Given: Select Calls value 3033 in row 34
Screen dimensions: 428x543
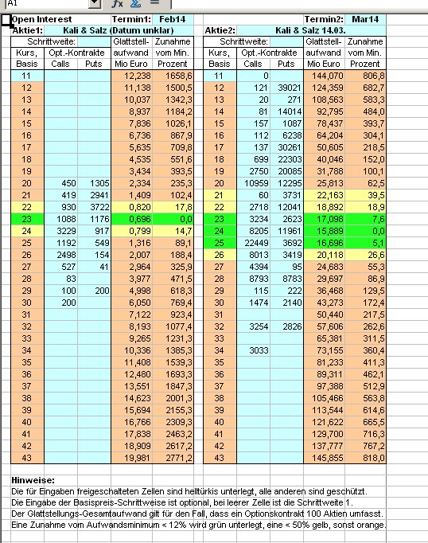Looking at the screenshot, I should point(253,350).
